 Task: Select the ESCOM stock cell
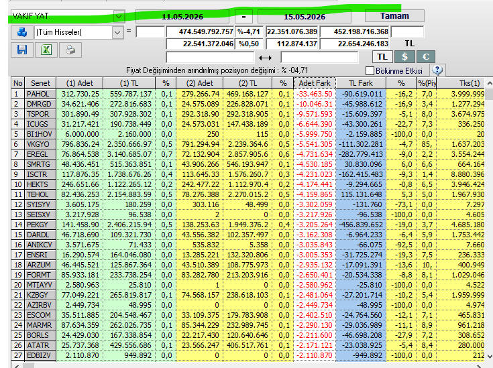click(x=40, y=315)
